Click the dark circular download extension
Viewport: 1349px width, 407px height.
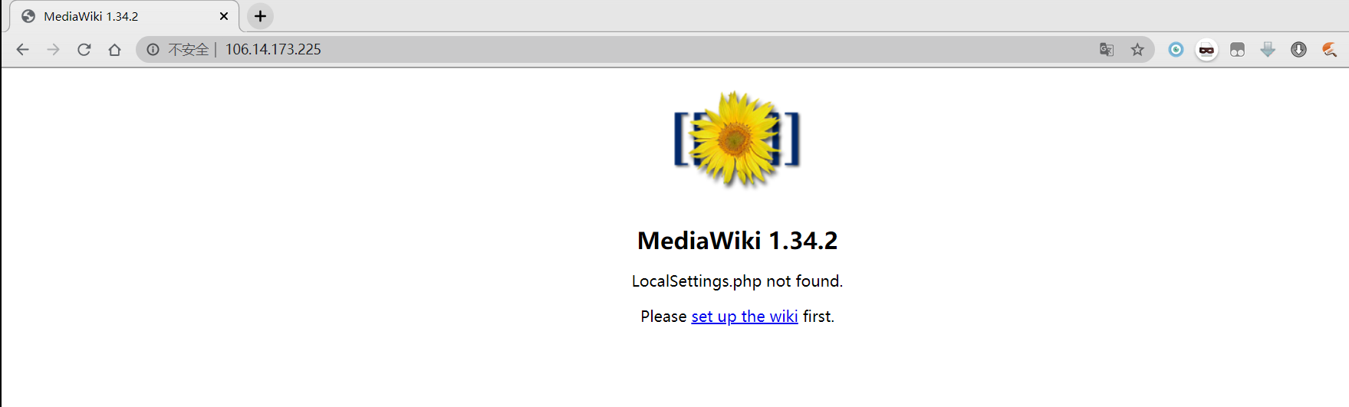1298,50
